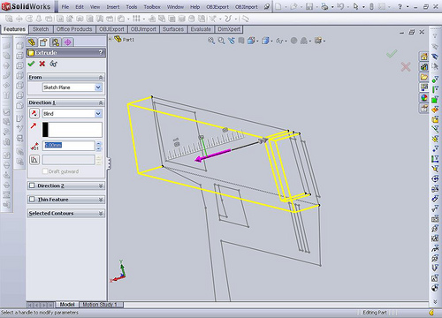Open Design Library icon in task pane
442x318 pixels.
(424, 67)
